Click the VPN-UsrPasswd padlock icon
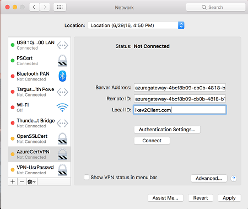 pyautogui.click(x=62, y=170)
